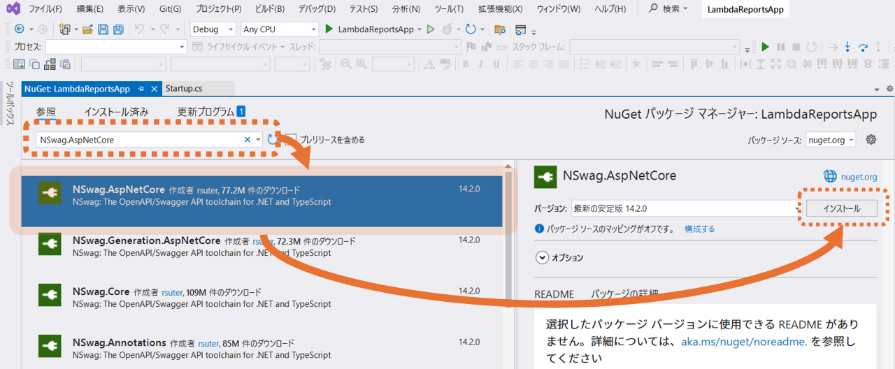
Task: Open the 拡張機能(X) menu
Action: [x=501, y=9]
